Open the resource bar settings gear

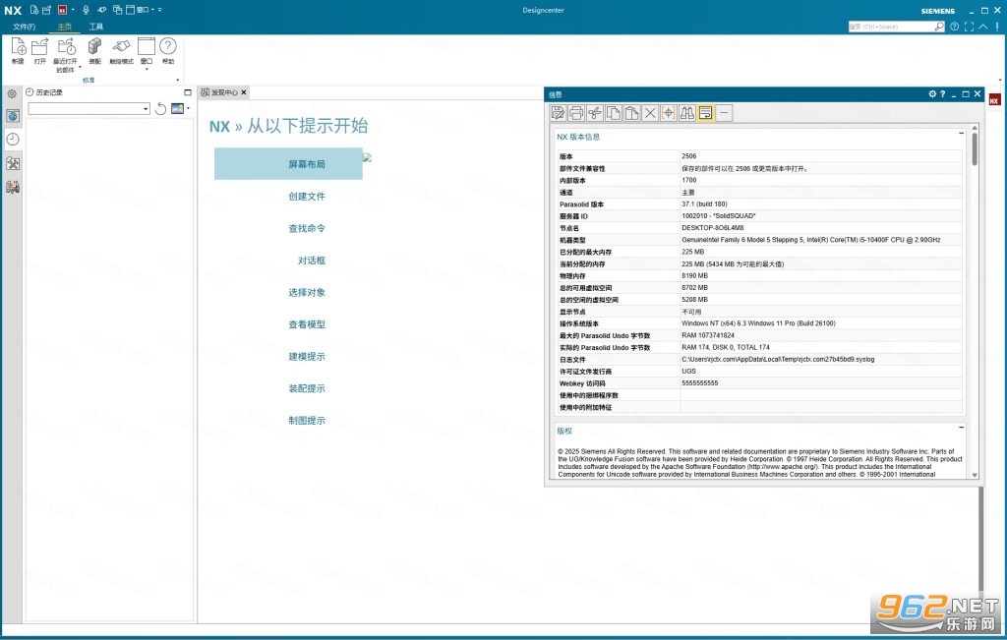(12, 93)
